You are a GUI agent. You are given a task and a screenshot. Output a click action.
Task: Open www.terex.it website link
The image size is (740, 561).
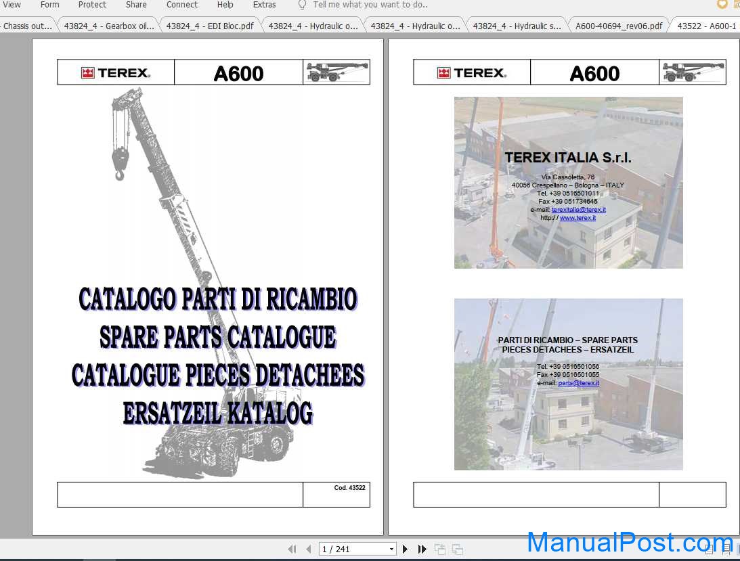click(578, 217)
